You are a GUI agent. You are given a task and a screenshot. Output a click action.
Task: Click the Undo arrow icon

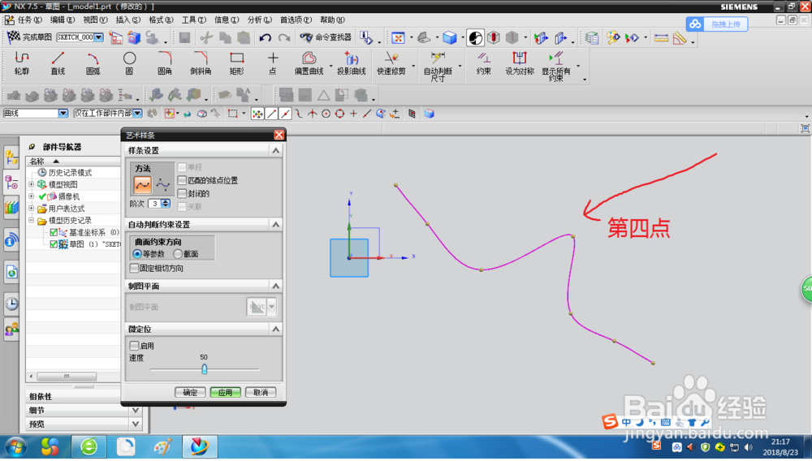[x=266, y=37]
